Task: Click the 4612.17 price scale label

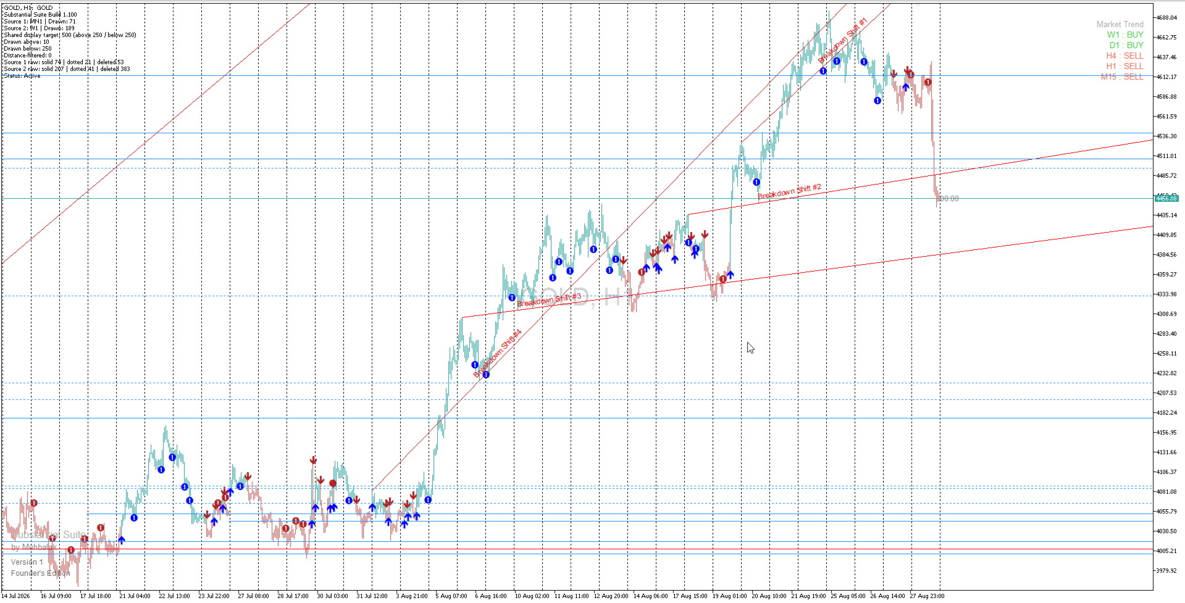Action: click(x=1166, y=77)
